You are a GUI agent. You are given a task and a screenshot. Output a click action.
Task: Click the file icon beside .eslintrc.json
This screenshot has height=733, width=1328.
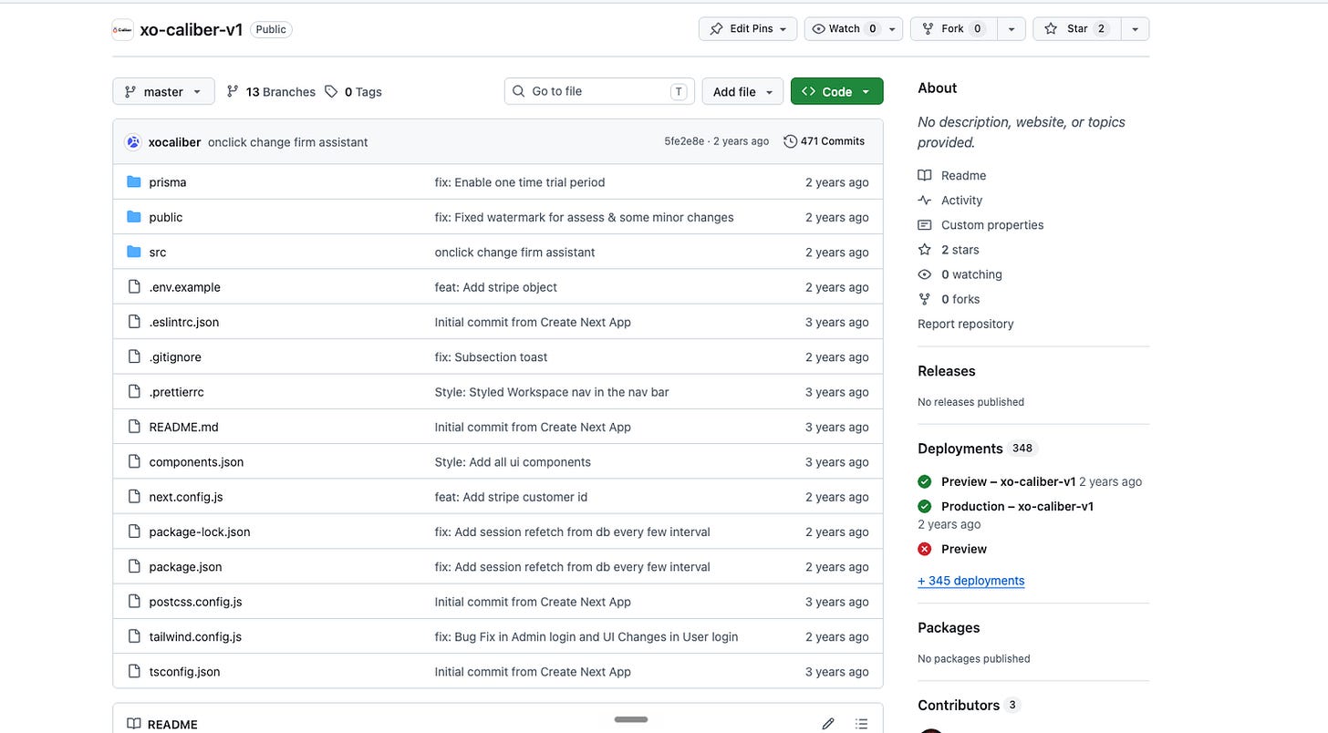[x=134, y=322]
